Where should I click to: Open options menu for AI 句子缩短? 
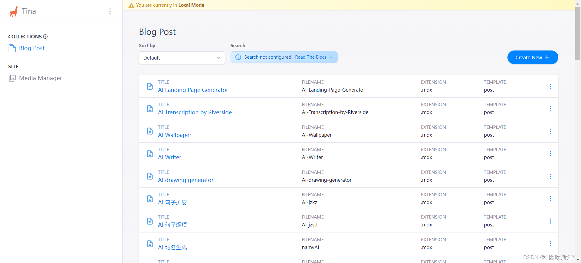(x=550, y=221)
